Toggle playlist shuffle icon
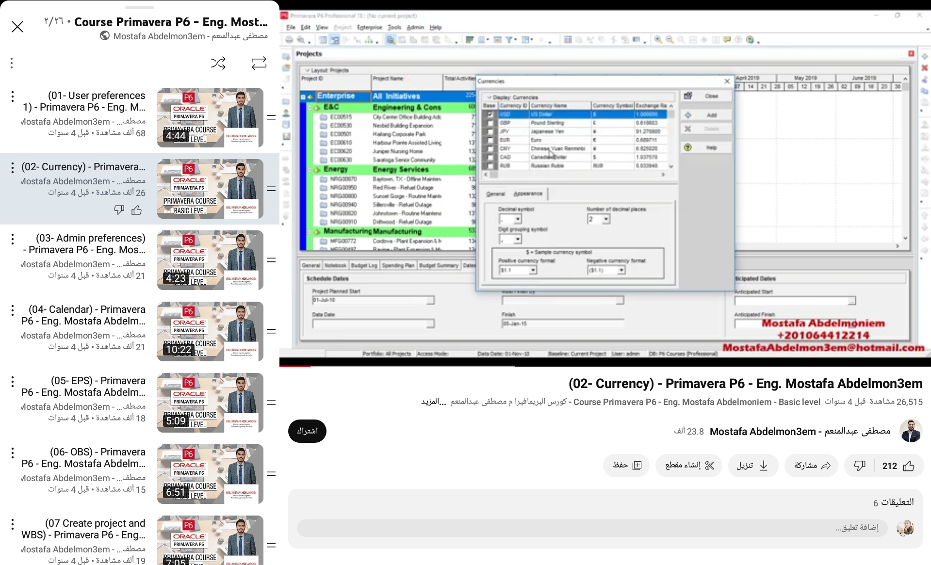The image size is (931, 565). tap(218, 63)
